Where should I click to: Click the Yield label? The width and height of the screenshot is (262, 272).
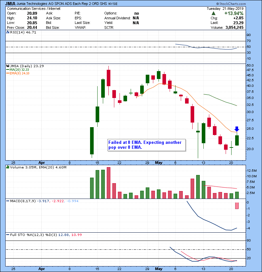108,23
